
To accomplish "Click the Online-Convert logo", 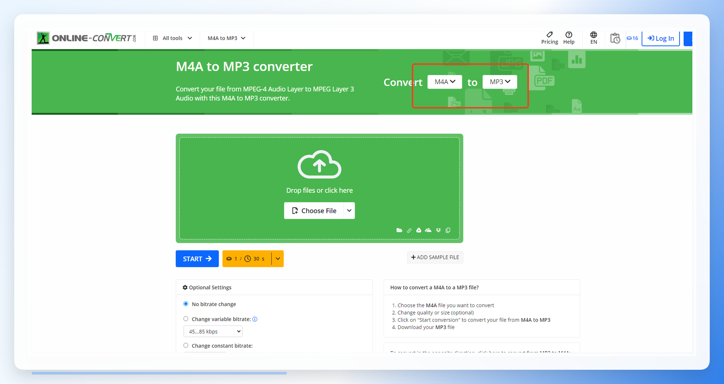I will [x=86, y=38].
